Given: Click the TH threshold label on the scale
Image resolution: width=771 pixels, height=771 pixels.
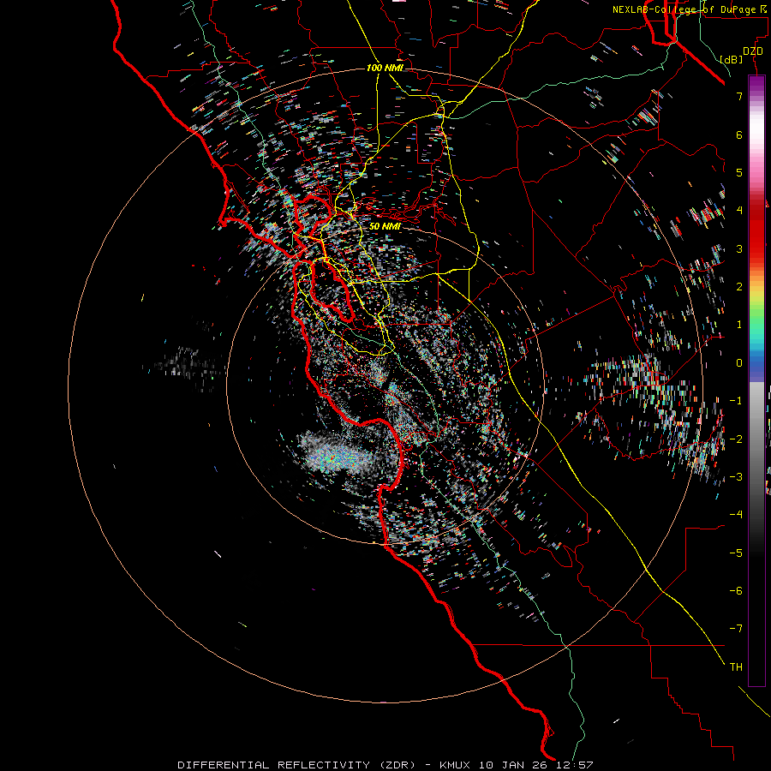Looking at the screenshot, I should (x=736, y=667).
